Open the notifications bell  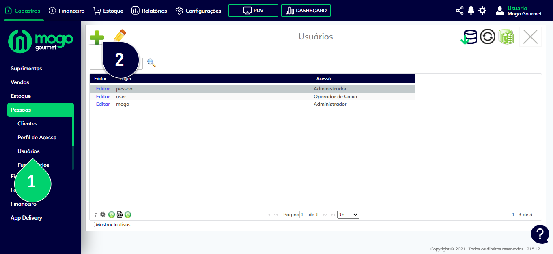click(471, 11)
